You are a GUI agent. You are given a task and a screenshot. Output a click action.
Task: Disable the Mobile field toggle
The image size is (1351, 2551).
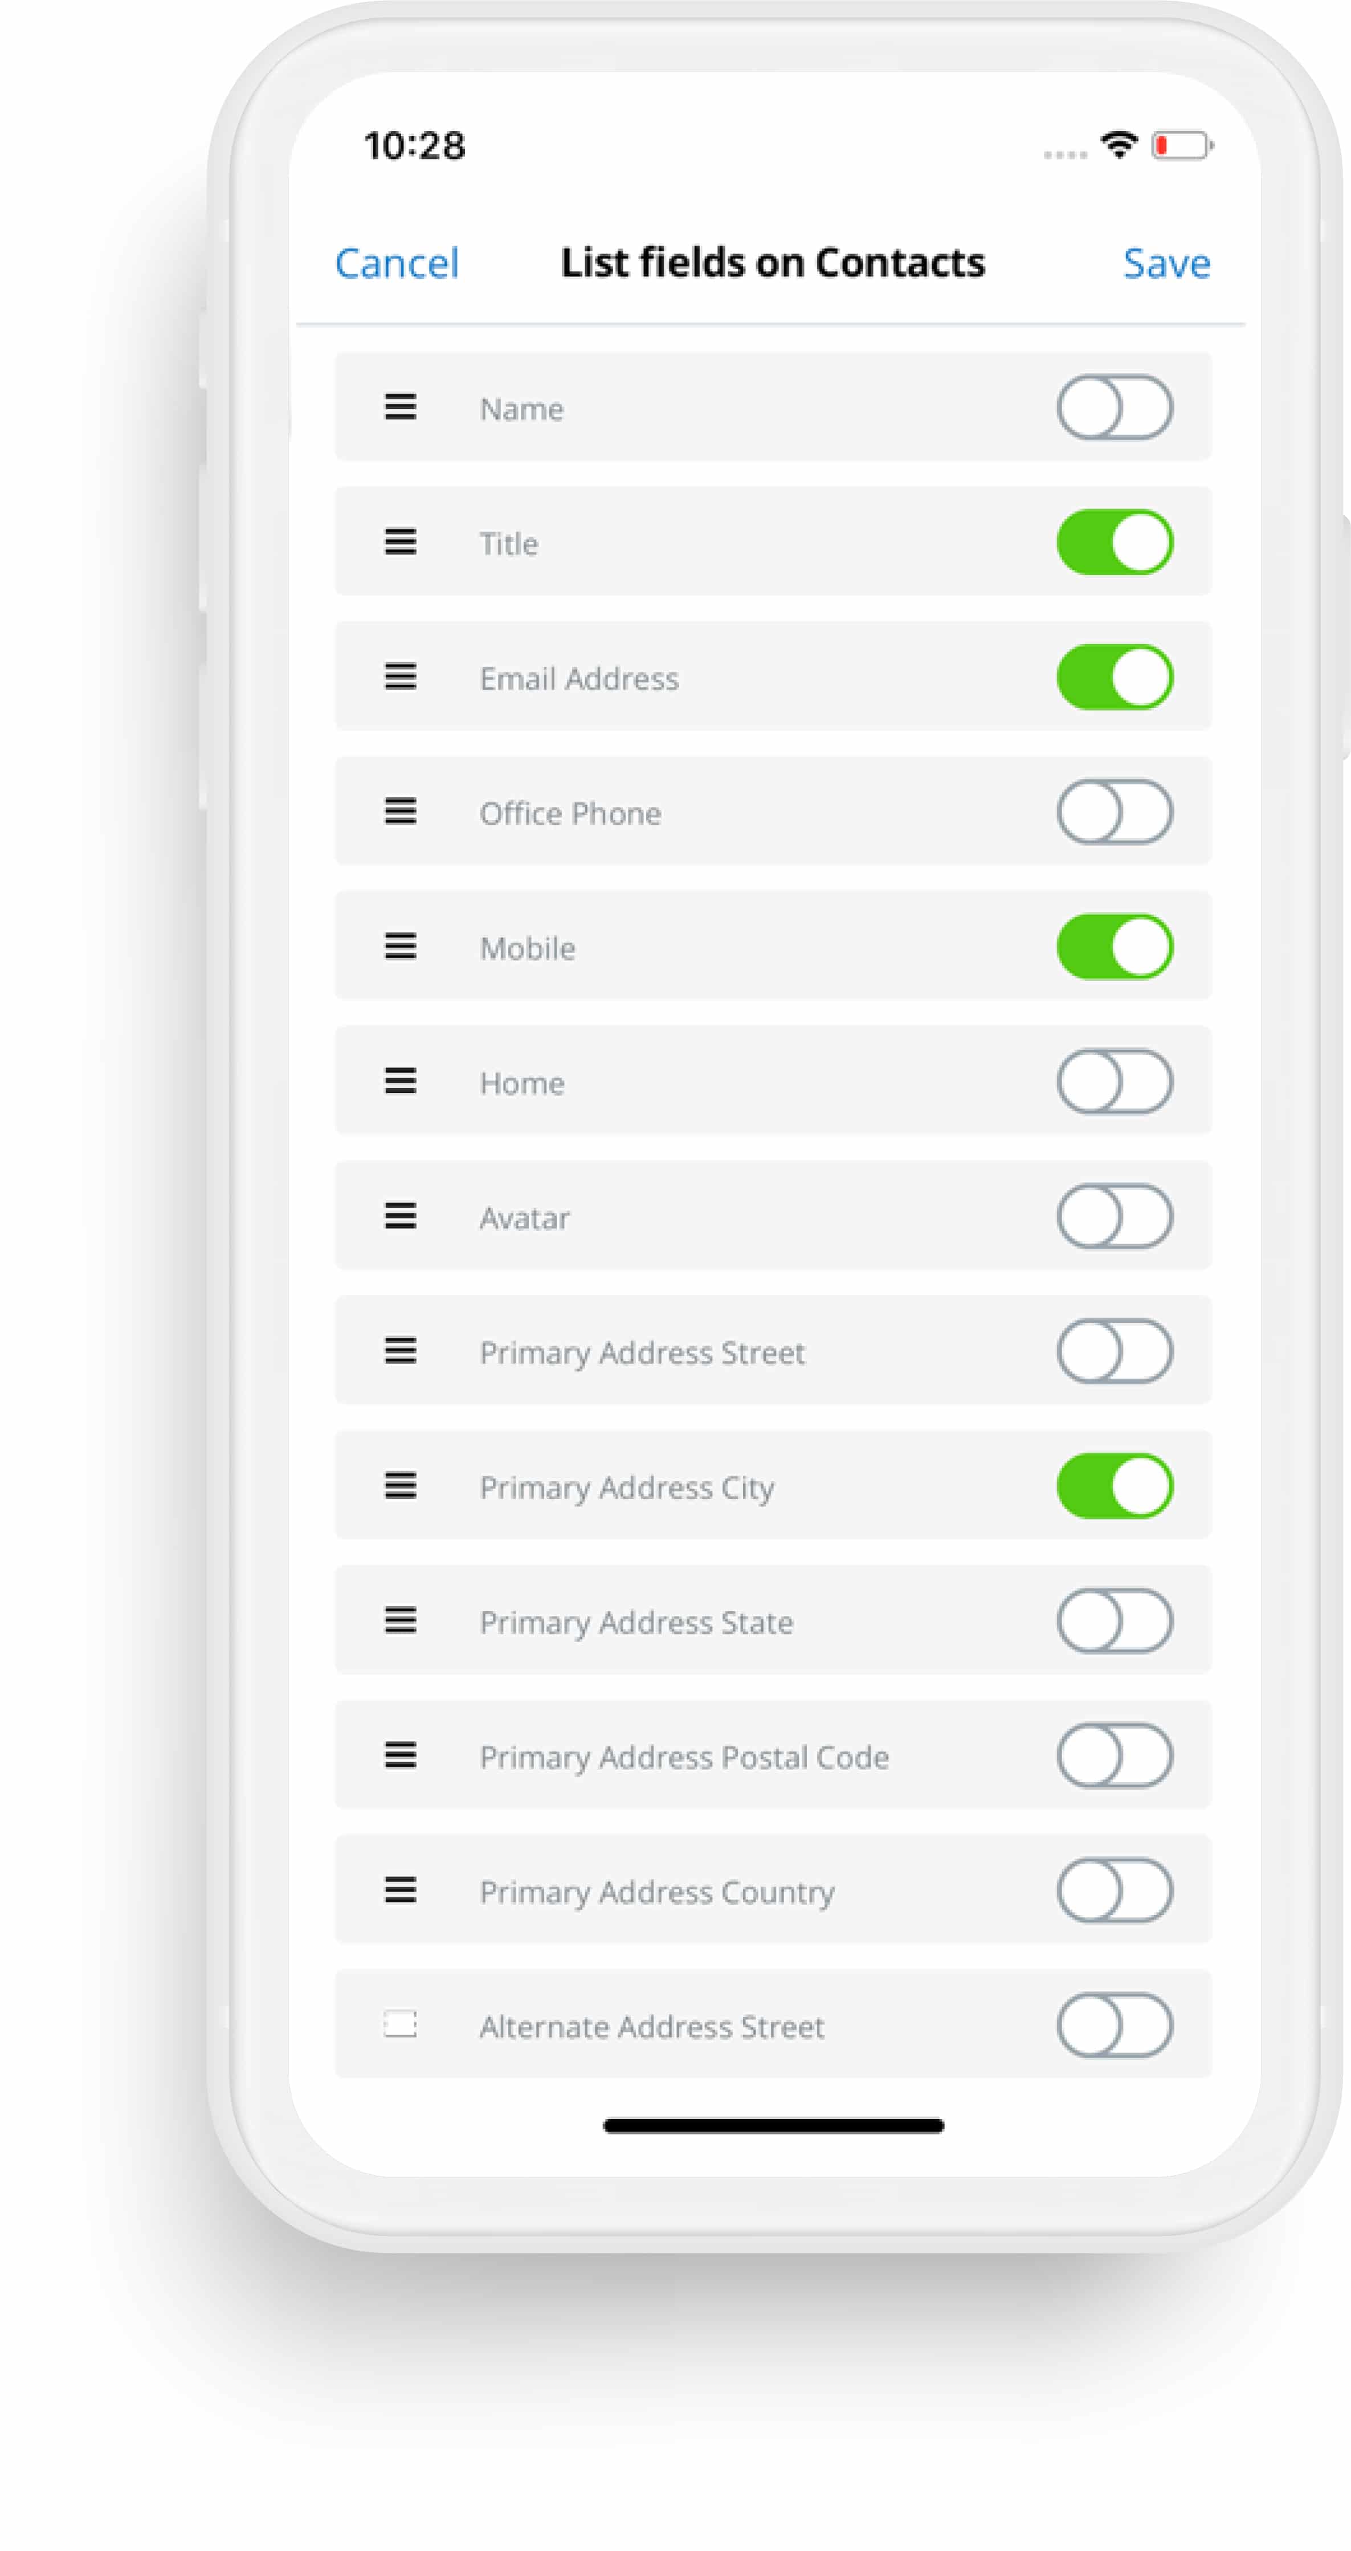1115,947
